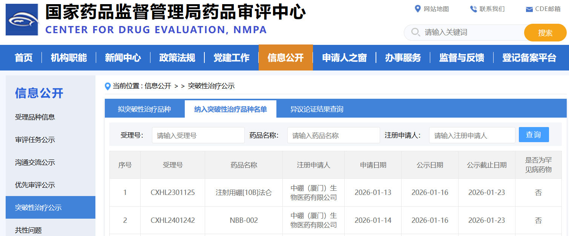Image resolution: width=569 pixels, height=236 pixels.
Task: Open the 登记备案平台 menu item
Action: pos(529,57)
